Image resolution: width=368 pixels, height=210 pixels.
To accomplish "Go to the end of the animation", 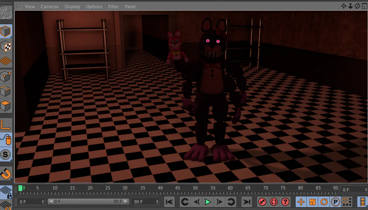I will click(247, 202).
